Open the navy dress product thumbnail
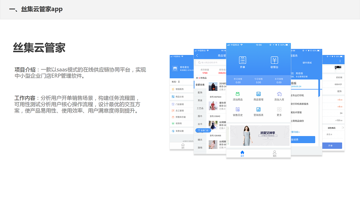 tap(213, 125)
